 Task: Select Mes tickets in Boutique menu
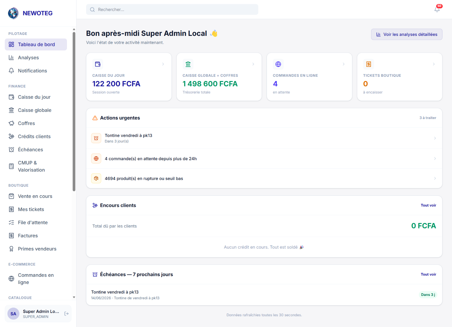(36, 210)
